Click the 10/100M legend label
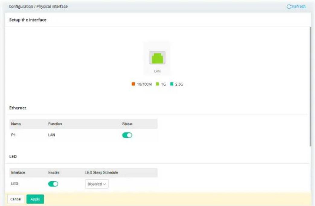Viewport: 315px width, 206px height. click(144, 84)
